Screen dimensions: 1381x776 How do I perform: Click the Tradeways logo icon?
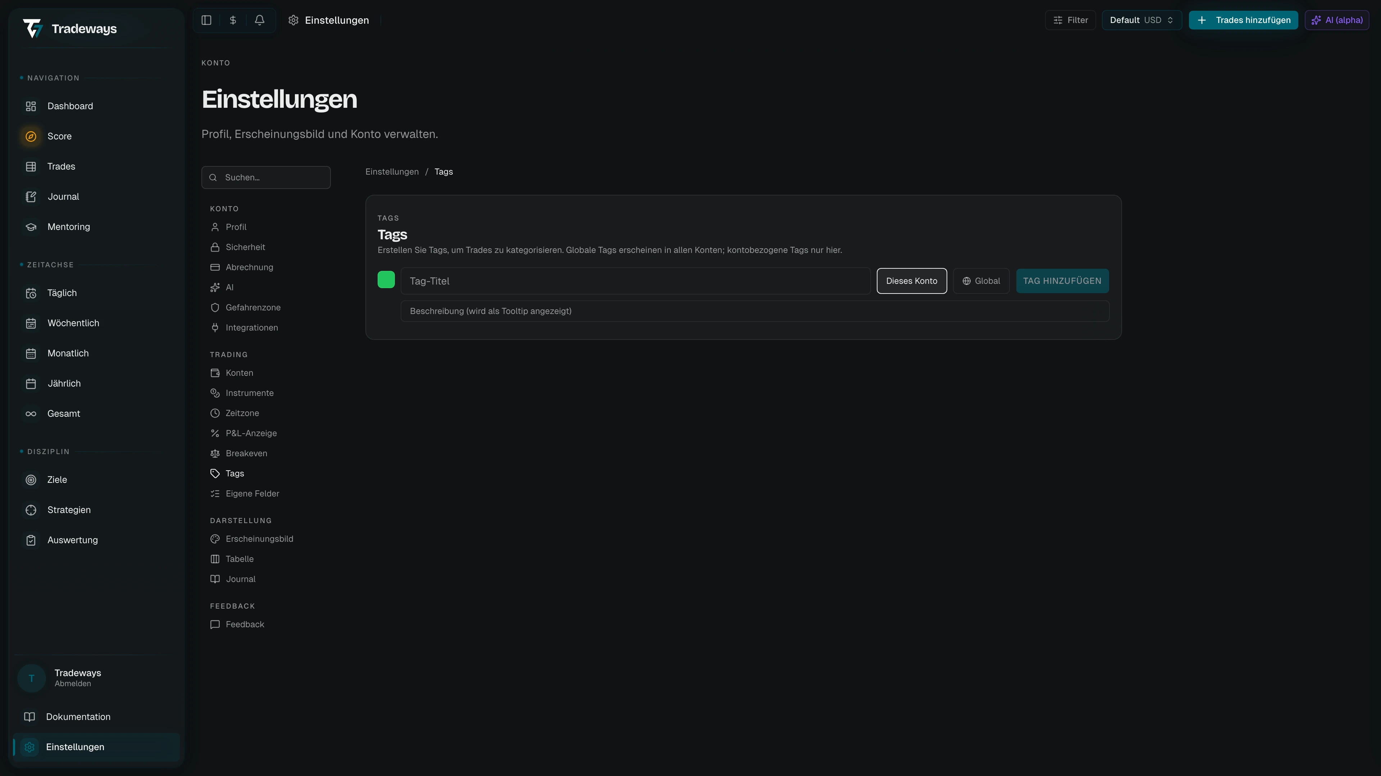click(33, 28)
